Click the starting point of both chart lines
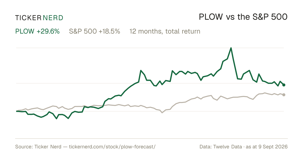 [16, 111]
